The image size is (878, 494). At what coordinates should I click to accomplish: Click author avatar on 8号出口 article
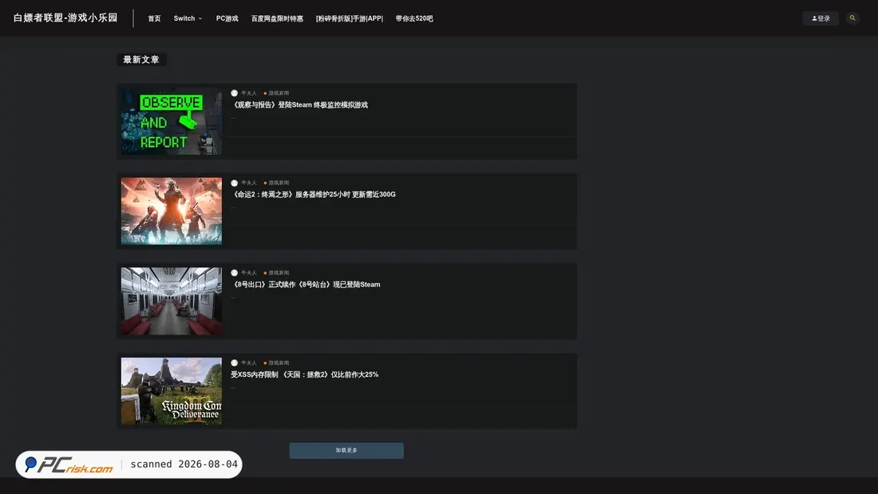(x=234, y=273)
